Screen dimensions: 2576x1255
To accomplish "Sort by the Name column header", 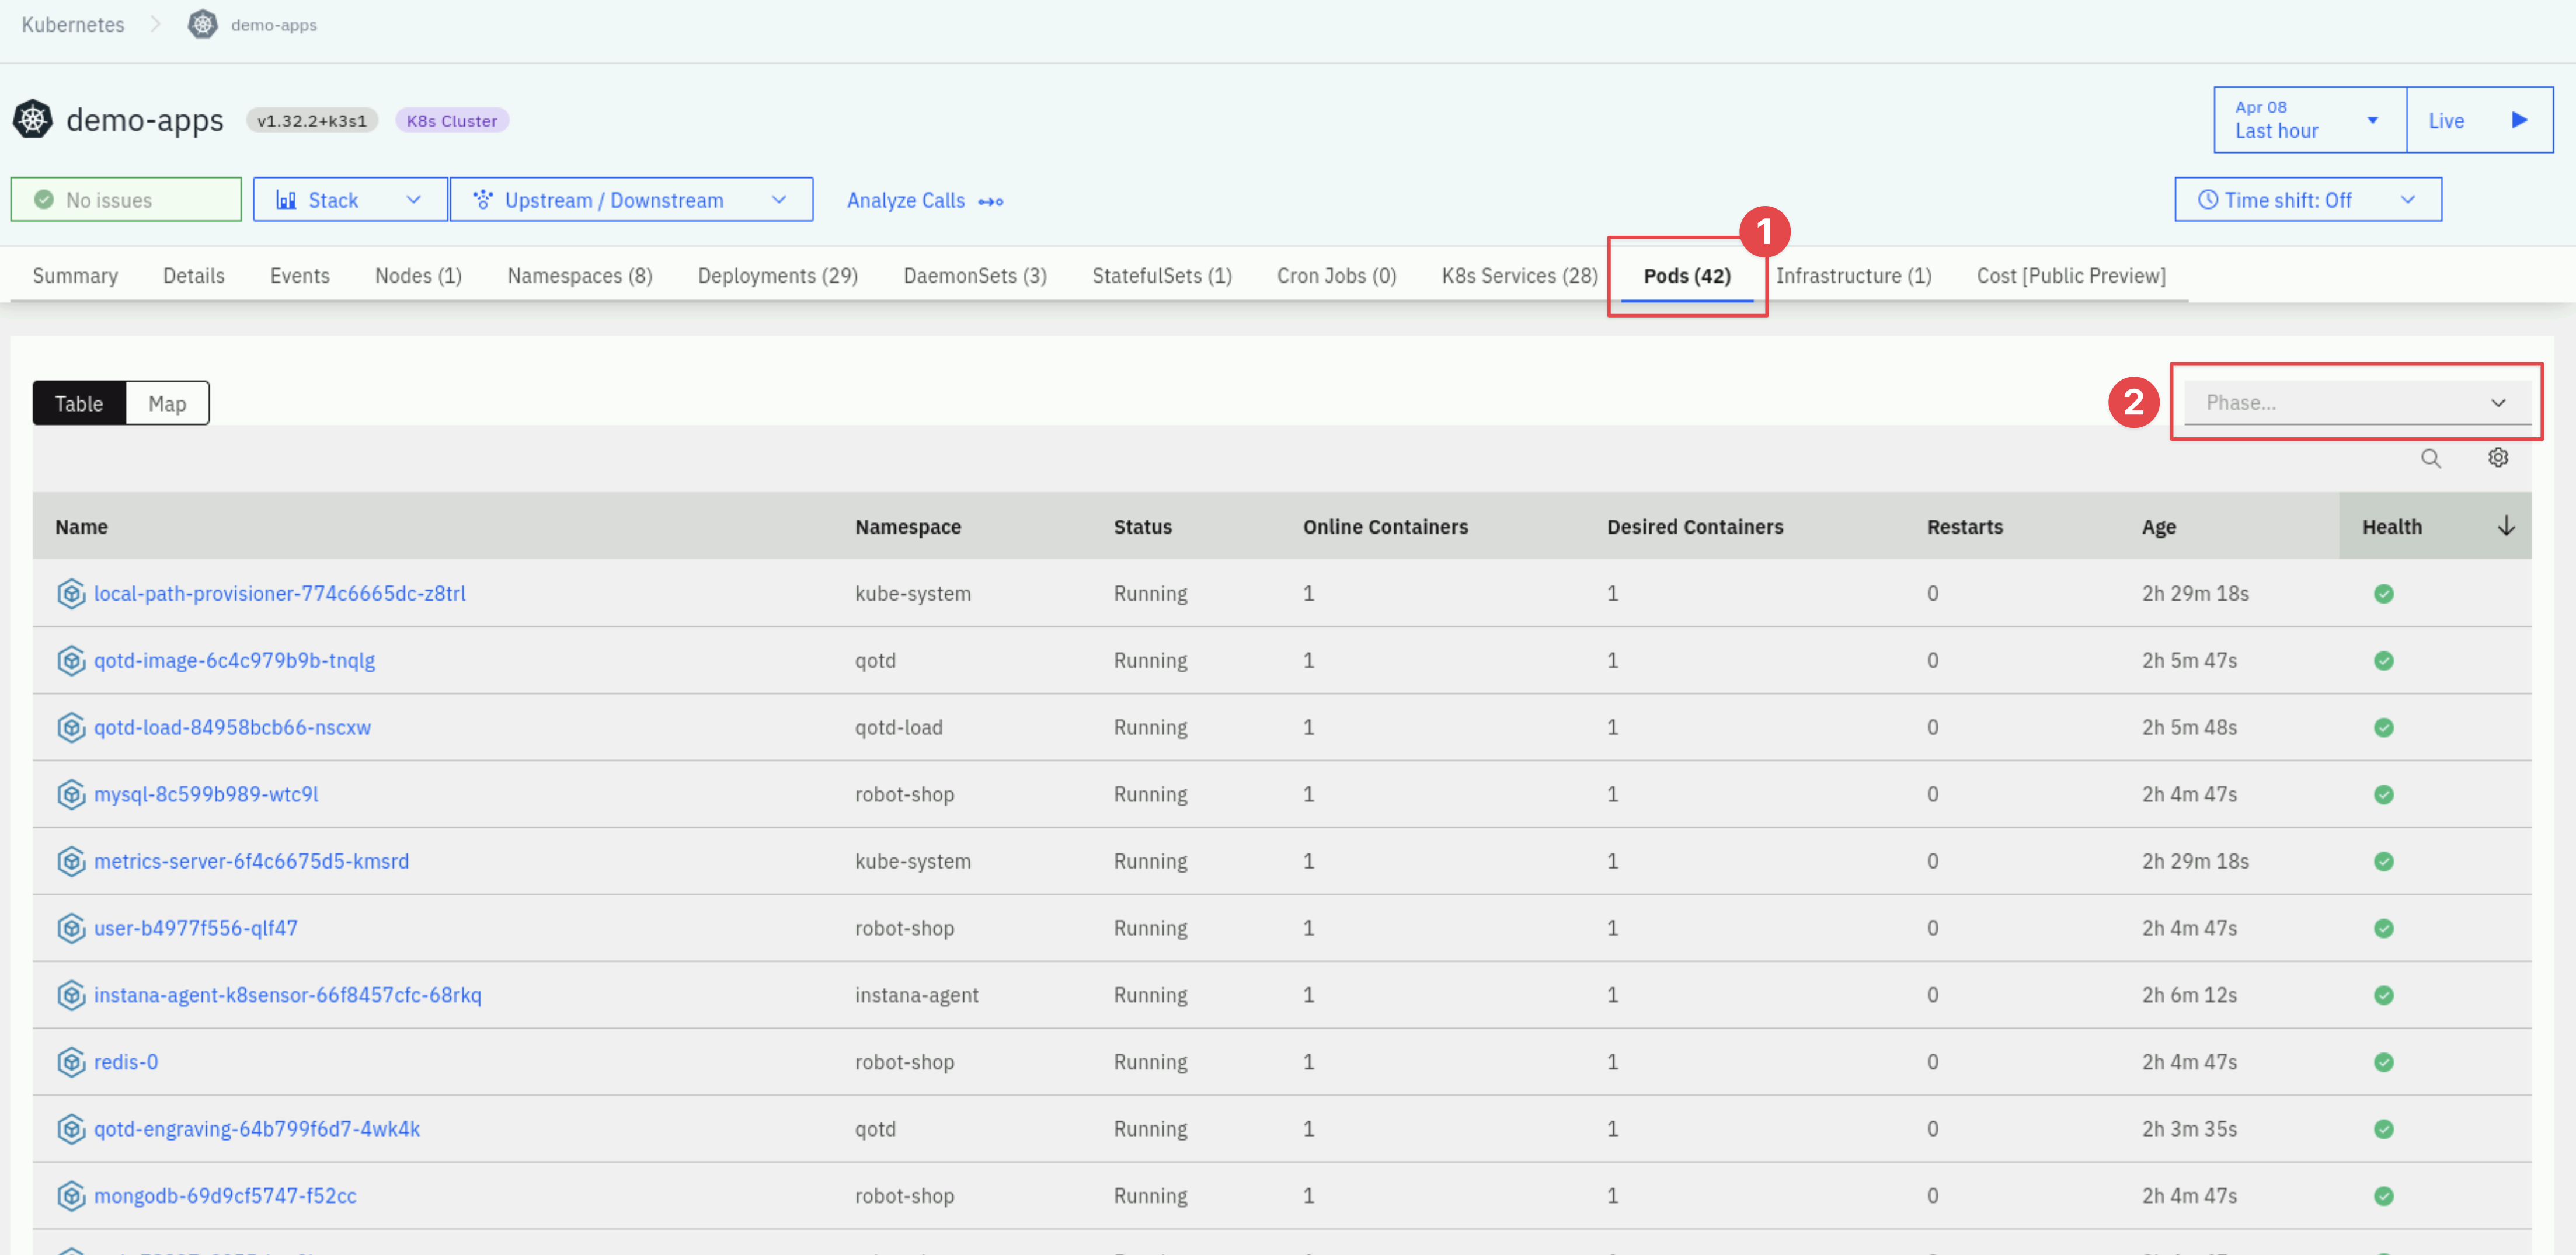I will pyautogui.click(x=81, y=527).
